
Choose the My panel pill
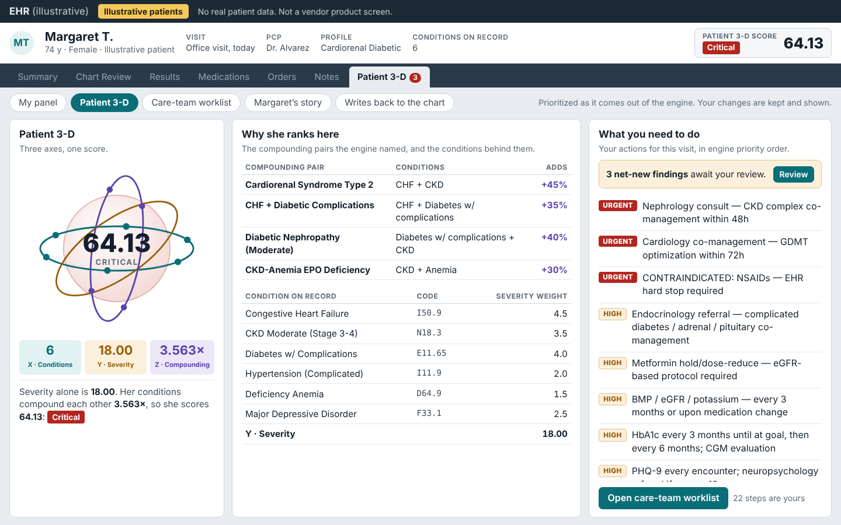tap(38, 103)
